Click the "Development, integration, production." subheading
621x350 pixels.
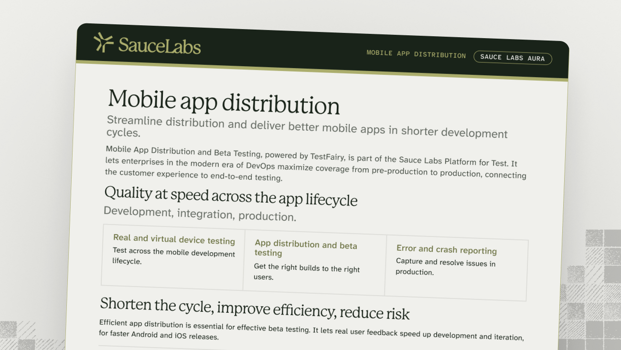coord(200,214)
